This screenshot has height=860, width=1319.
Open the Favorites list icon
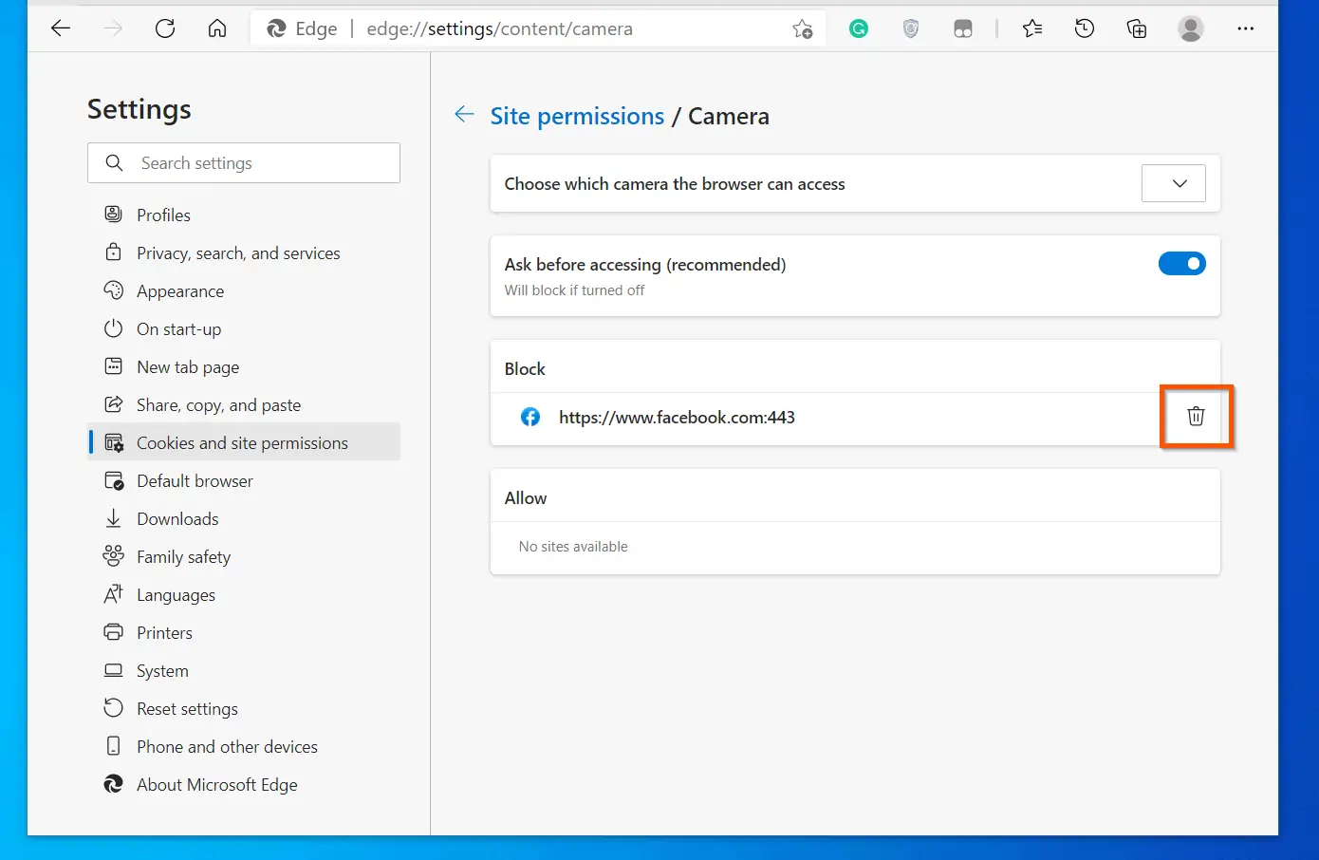[x=1032, y=29]
